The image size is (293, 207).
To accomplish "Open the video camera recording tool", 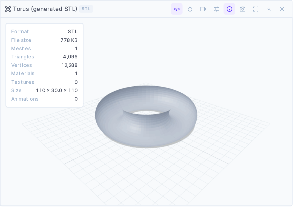I will click(203, 9).
